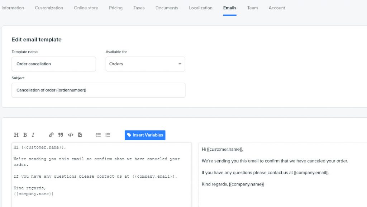Insert a code block using the code icon
This screenshot has height=207, width=367.
click(x=71, y=135)
